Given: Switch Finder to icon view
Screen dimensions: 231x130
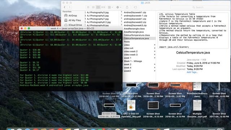Looking at the screenshot, I should tap(88, 7).
